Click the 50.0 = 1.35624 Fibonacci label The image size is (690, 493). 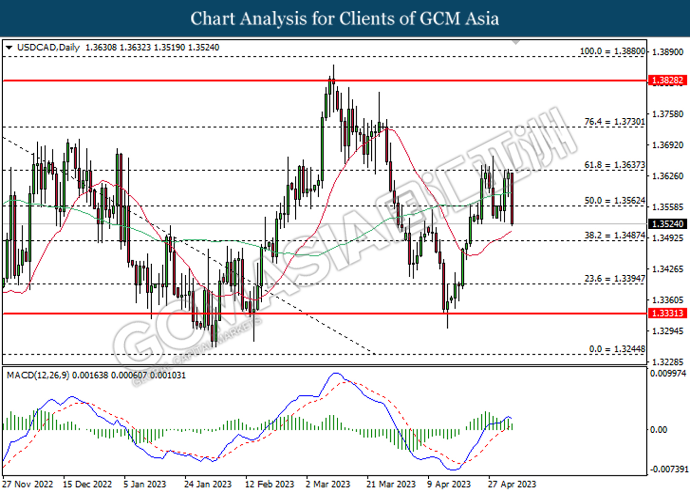[615, 201]
